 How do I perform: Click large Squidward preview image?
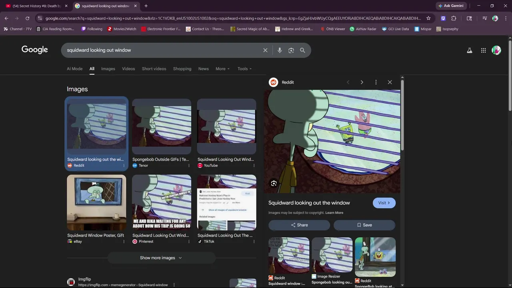coord(332,142)
